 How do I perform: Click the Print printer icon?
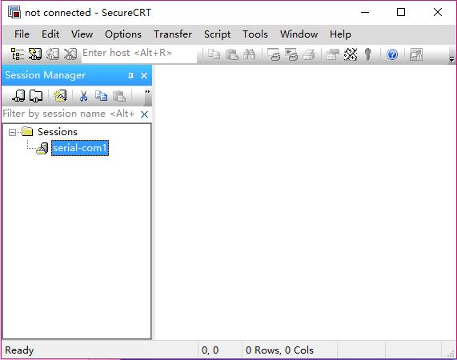tap(309, 54)
